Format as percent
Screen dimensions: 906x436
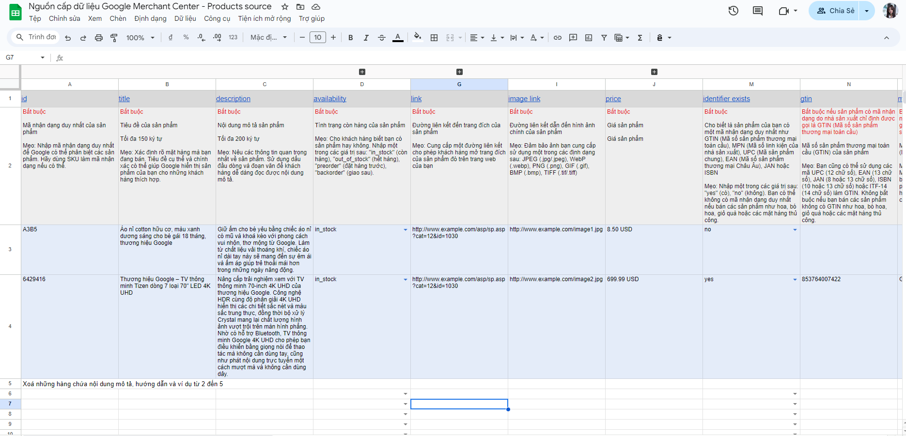[186, 38]
